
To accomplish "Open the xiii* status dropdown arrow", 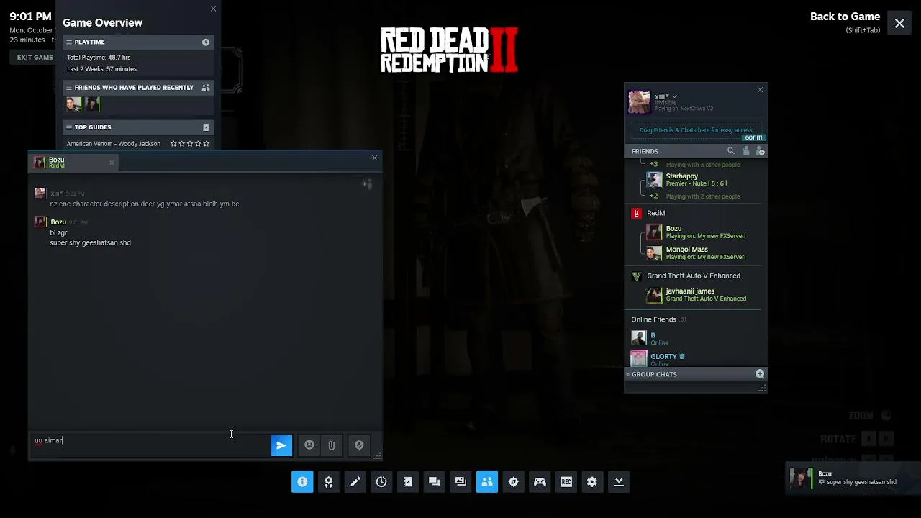I will point(674,96).
